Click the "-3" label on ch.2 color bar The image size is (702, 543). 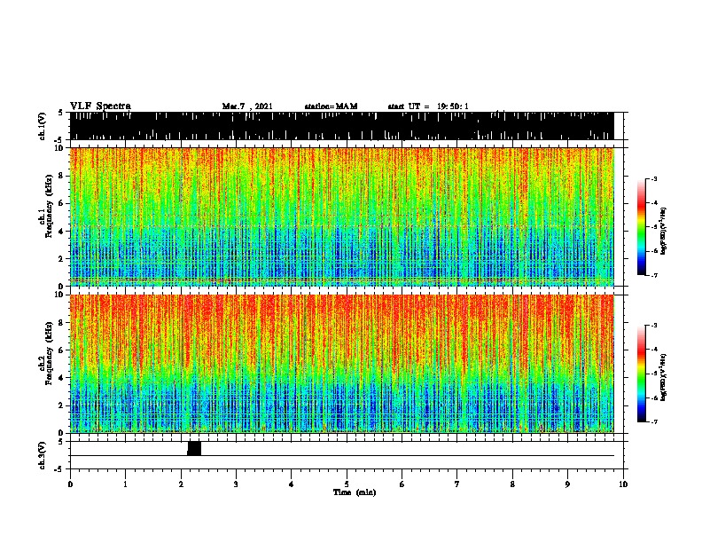(x=653, y=326)
